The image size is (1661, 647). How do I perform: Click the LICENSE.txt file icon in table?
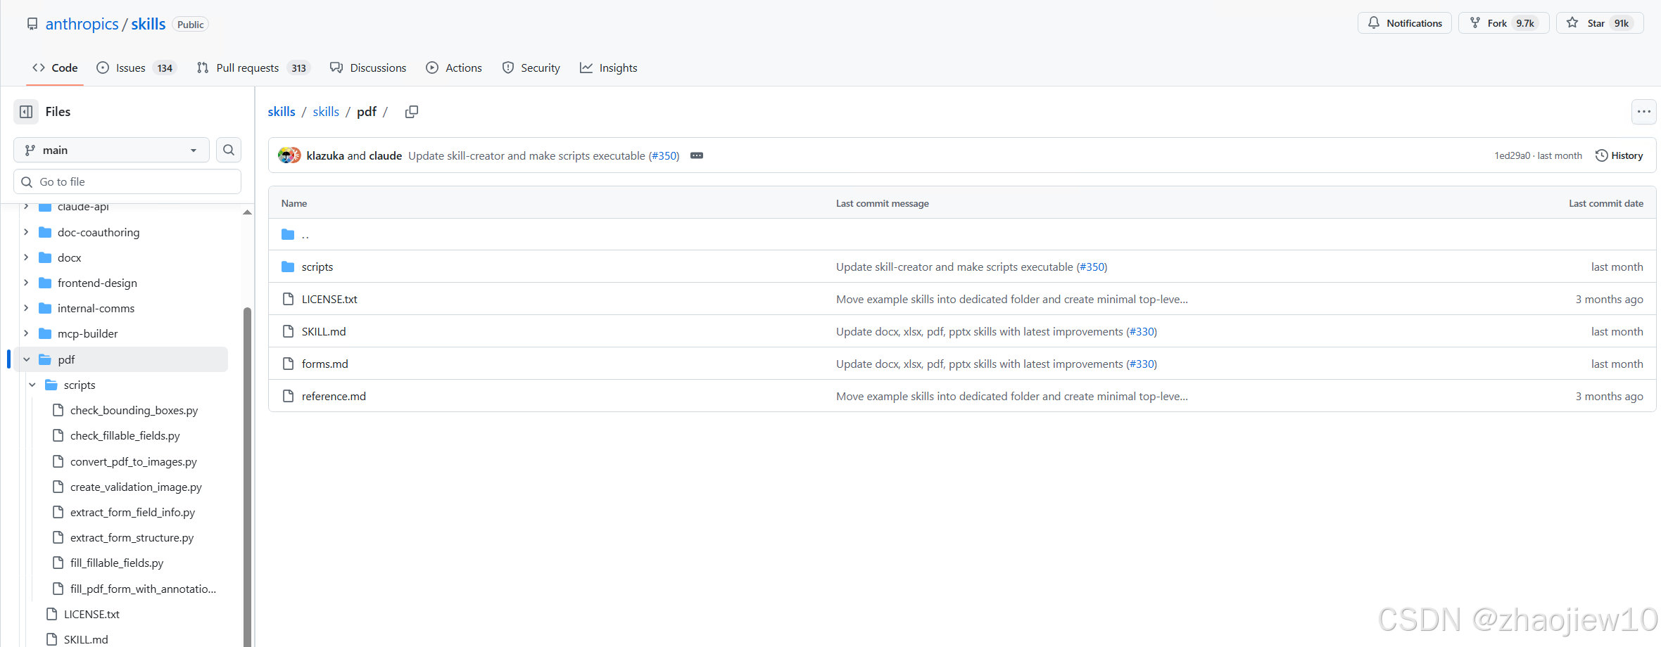pyautogui.click(x=288, y=299)
